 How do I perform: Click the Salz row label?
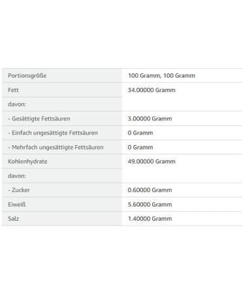pyautogui.click(x=13, y=218)
